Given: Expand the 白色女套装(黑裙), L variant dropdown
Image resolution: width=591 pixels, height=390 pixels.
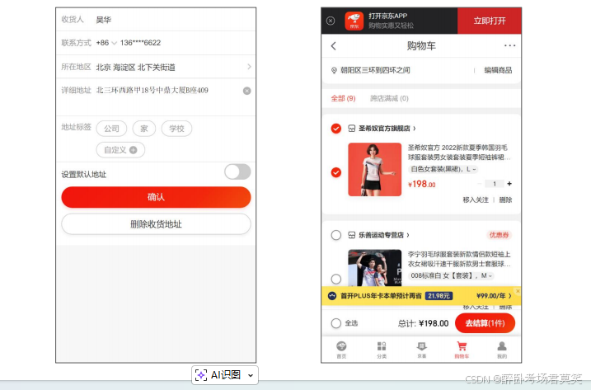Looking at the screenshot, I should click(443, 169).
